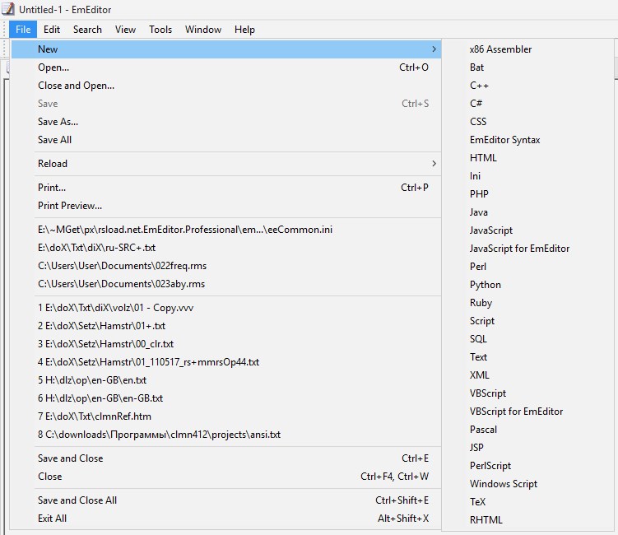
Task: Create new Bat file
Action: click(528, 67)
